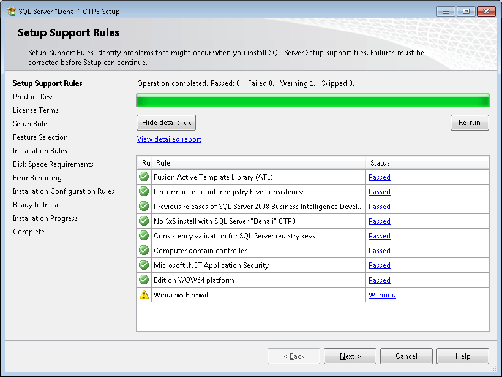
Task: Select License Terms step in sidebar
Action: (36, 110)
